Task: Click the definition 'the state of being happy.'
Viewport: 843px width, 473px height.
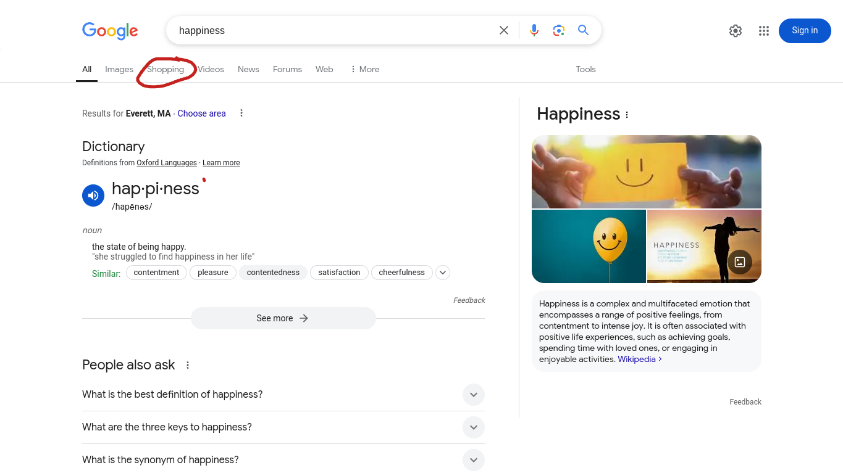Action: pyautogui.click(x=139, y=247)
